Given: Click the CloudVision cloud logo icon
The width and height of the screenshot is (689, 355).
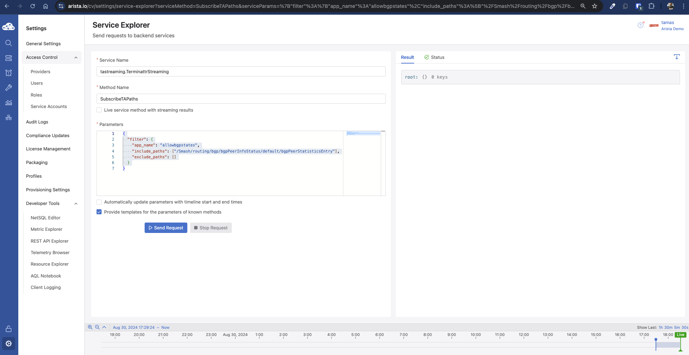Looking at the screenshot, I should pos(9,27).
